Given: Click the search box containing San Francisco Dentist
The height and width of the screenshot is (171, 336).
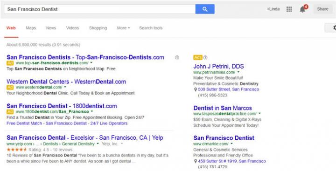Looking at the screenshot, I should (x=100, y=9).
